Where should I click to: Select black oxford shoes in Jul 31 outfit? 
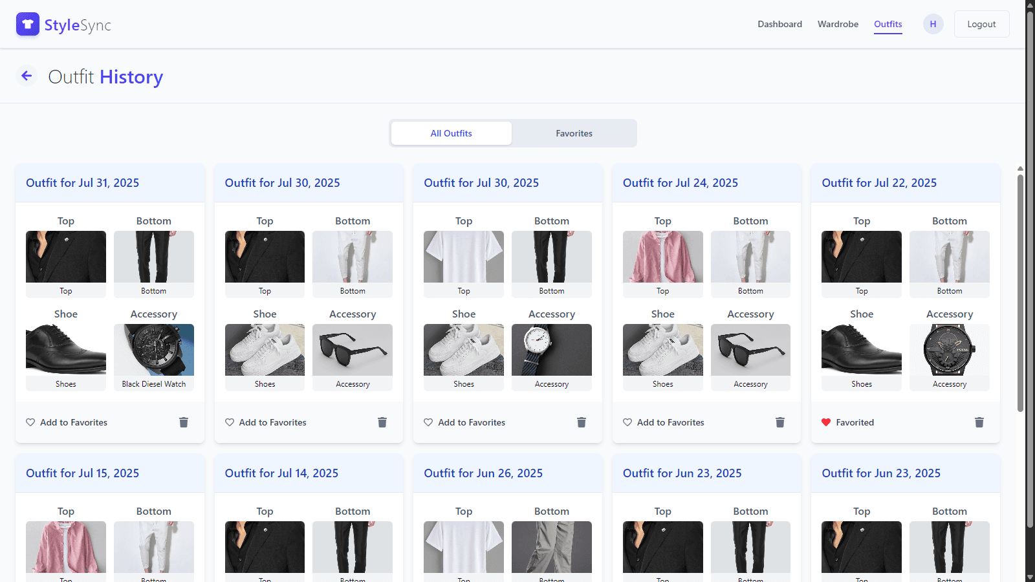click(66, 350)
